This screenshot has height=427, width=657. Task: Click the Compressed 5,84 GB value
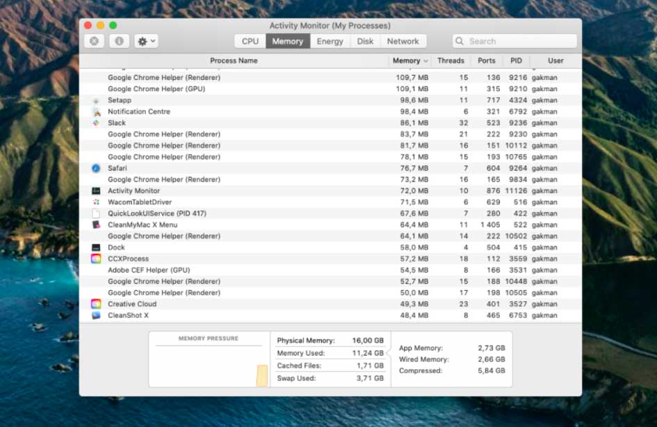pyautogui.click(x=491, y=371)
